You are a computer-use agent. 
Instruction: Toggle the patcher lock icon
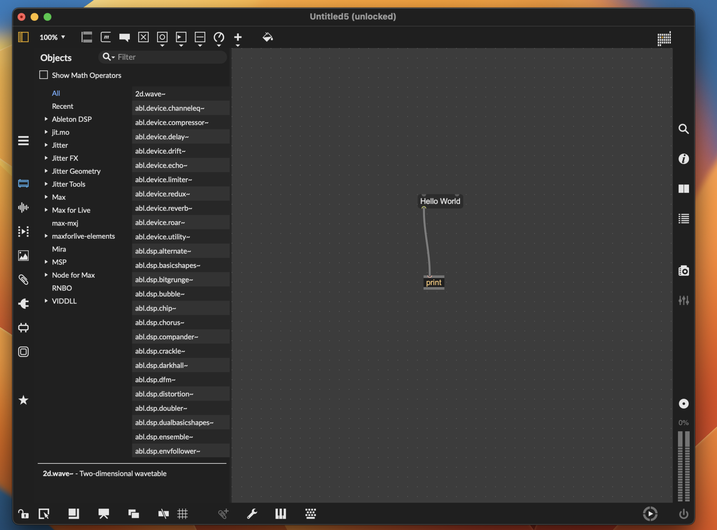(24, 514)
